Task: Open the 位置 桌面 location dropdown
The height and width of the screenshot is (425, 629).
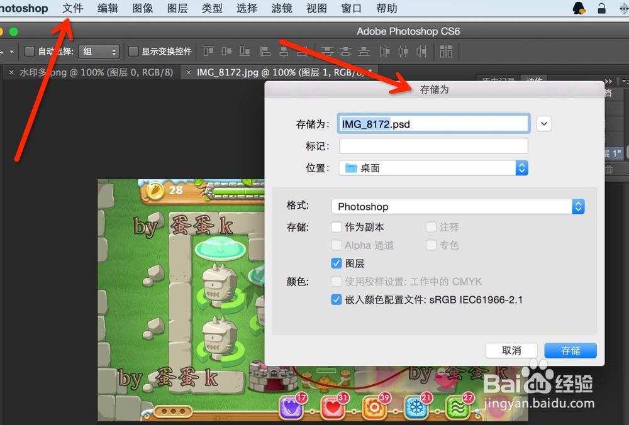Action: (x=433, y=168)
